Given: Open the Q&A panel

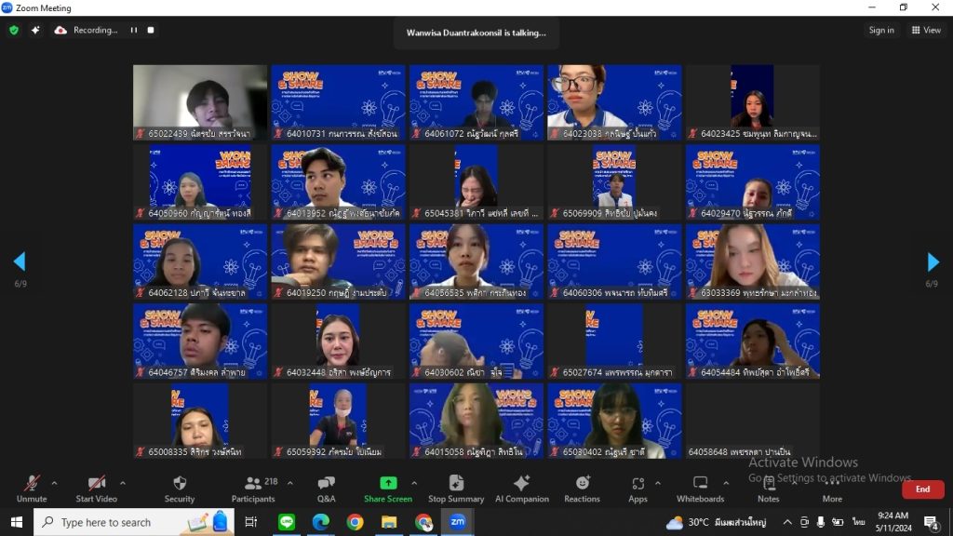Looking at the screenshot, I should (327, 489).
